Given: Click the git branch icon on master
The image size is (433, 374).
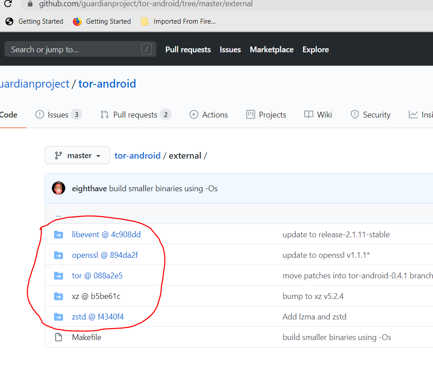Looking at the screenshot, I should (x=58, y=155).
